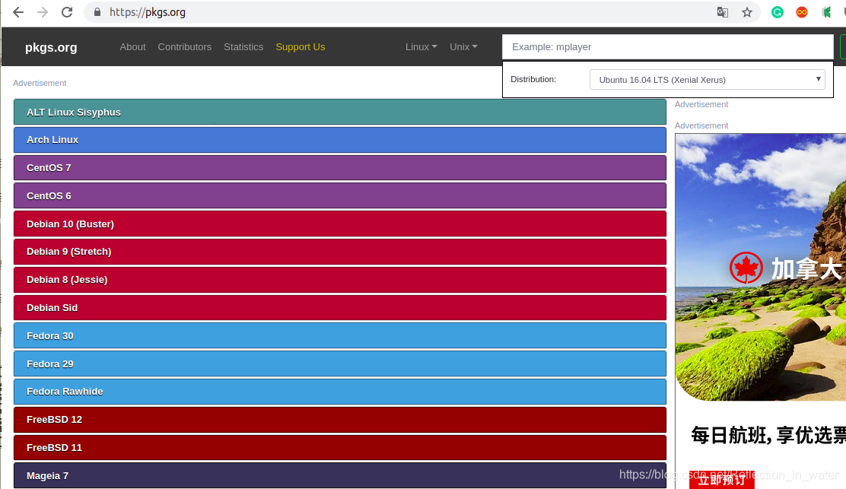Open Debian 10 (Buster) row

(x=340, y=224)
